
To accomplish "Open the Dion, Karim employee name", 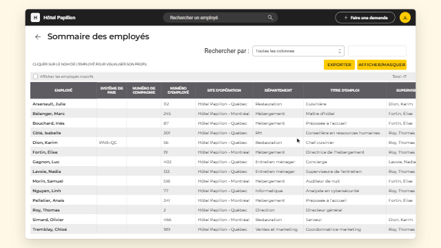I will (45, 143).
